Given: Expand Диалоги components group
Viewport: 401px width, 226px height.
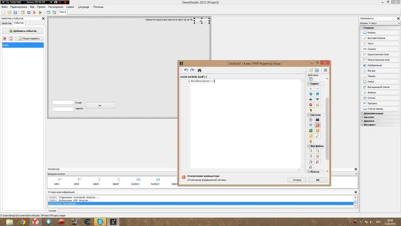Looking at the screenshot, I should [x=380, y=121].
